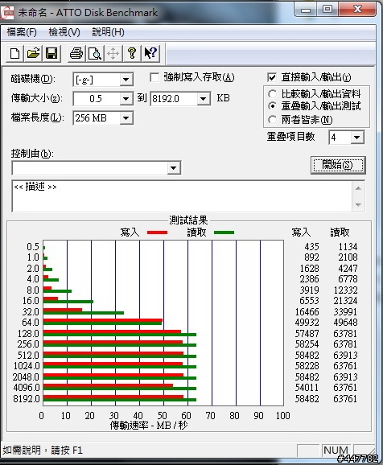Click the 4096.0 transfer size row label
Image resolution: width=383 pixels, height=465 pixels.
point(27,388)
